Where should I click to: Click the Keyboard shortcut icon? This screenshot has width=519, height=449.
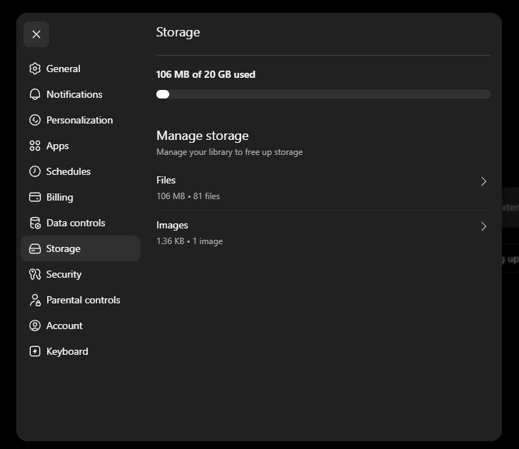(35, 351)
